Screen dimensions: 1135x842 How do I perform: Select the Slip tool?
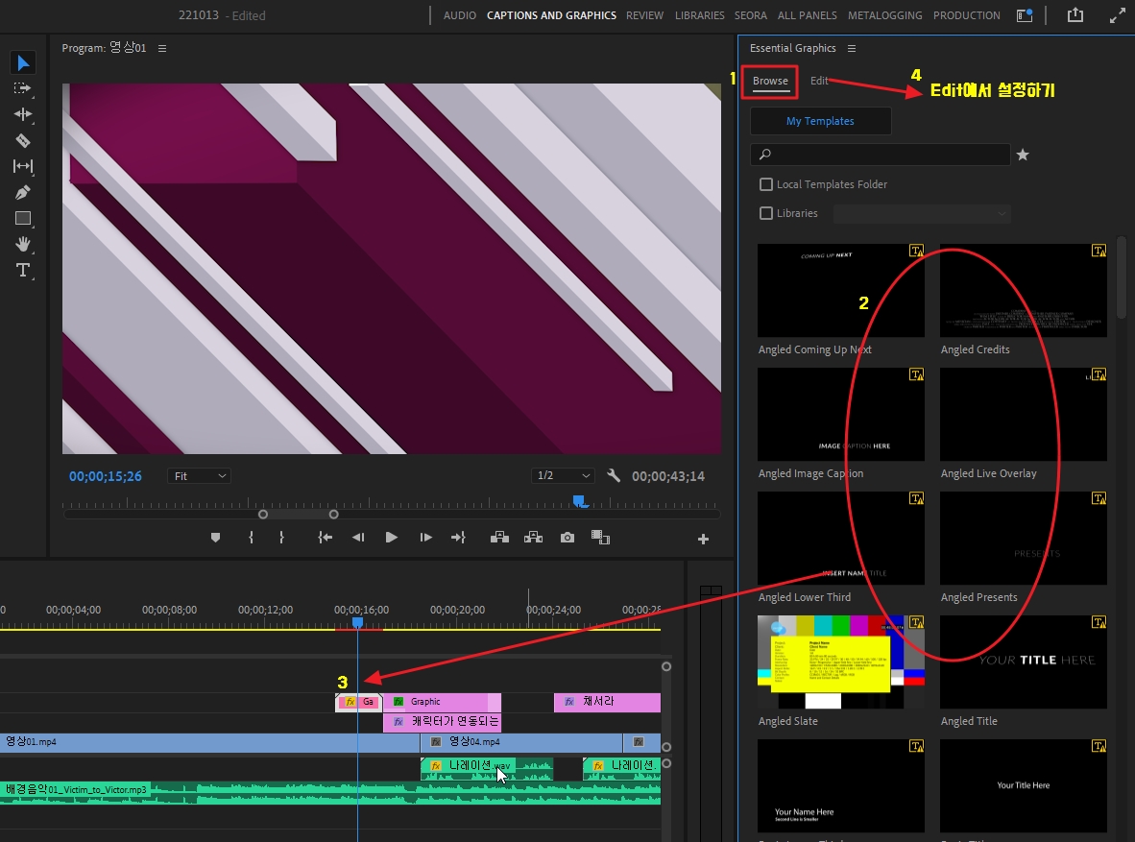pyautogui.click(x=22, y=166)
